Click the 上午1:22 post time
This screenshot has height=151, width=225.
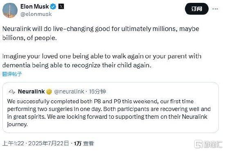point(13,143)
